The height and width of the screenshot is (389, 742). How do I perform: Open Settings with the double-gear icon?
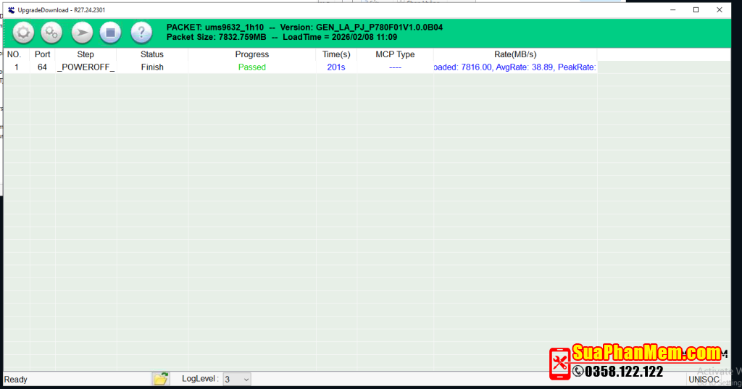[51, 33]
